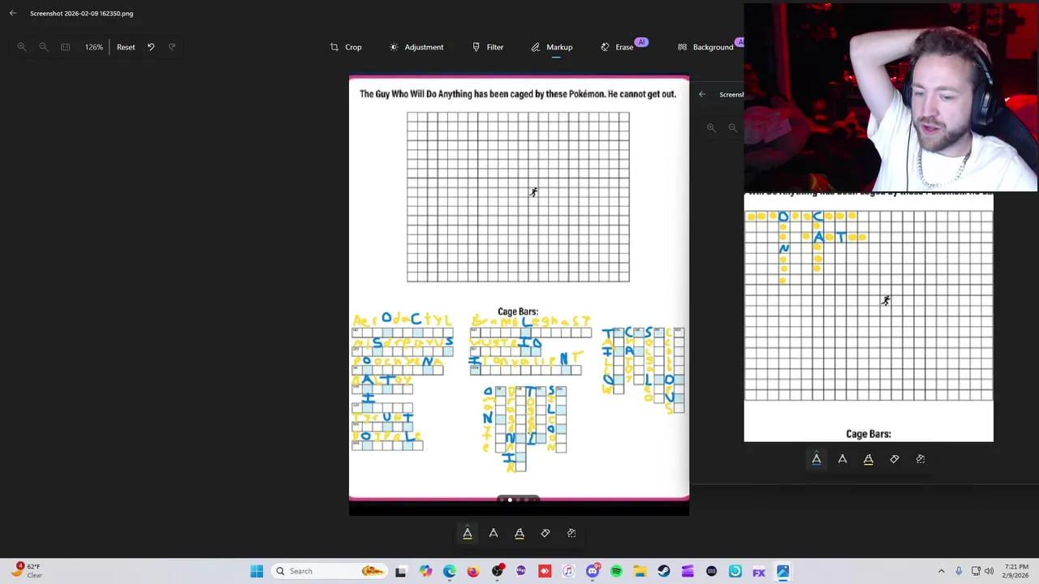Open Spotify from the taskbar

point(616,571)
